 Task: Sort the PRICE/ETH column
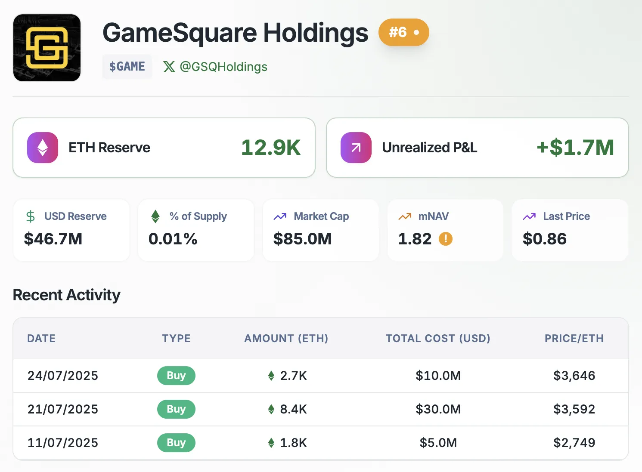(574, 339)
